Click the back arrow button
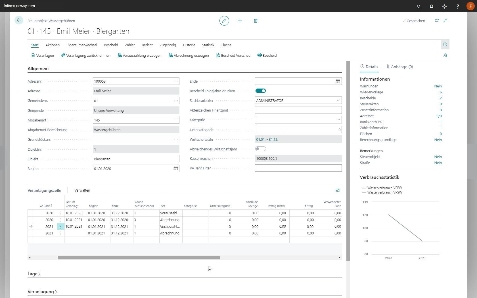Screen dimensions: 477x298 [19, 20]
